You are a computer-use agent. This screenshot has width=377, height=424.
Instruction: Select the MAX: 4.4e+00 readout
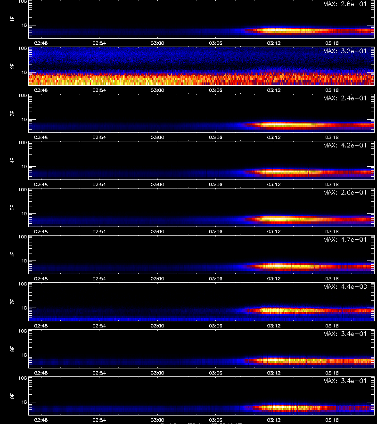pos(345,286)
